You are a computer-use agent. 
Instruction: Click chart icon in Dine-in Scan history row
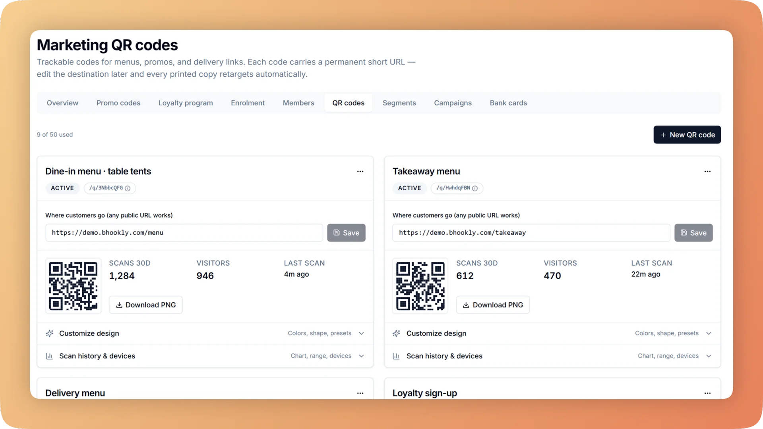50,356
